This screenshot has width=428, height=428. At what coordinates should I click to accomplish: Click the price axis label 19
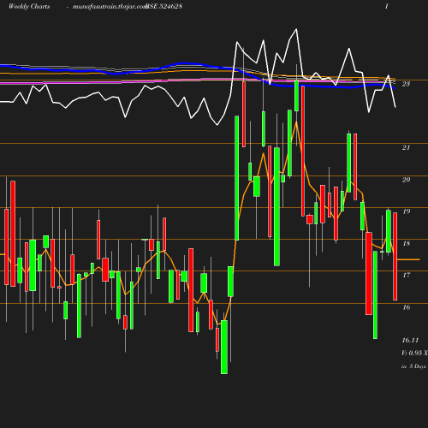(406, 211)
